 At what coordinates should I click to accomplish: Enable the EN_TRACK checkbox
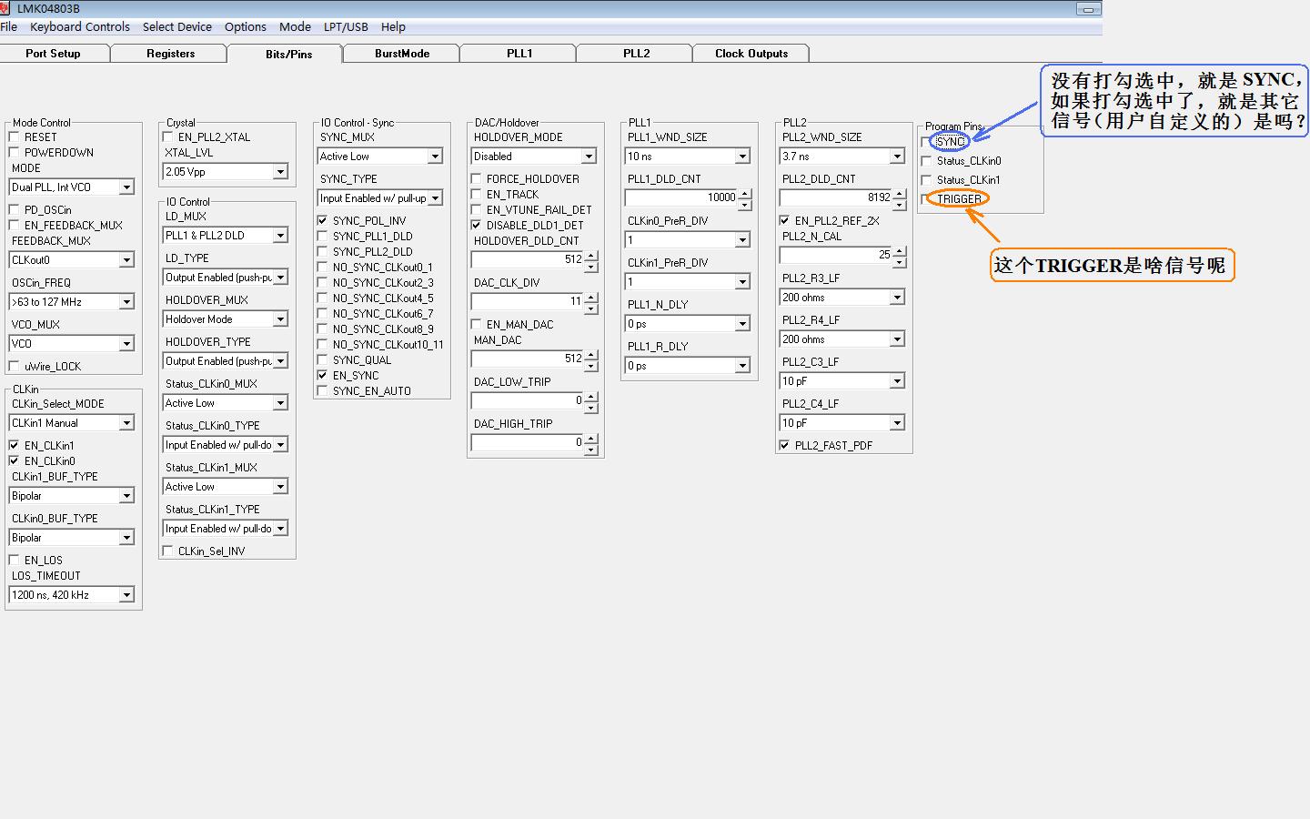click(x=477, y=195)
